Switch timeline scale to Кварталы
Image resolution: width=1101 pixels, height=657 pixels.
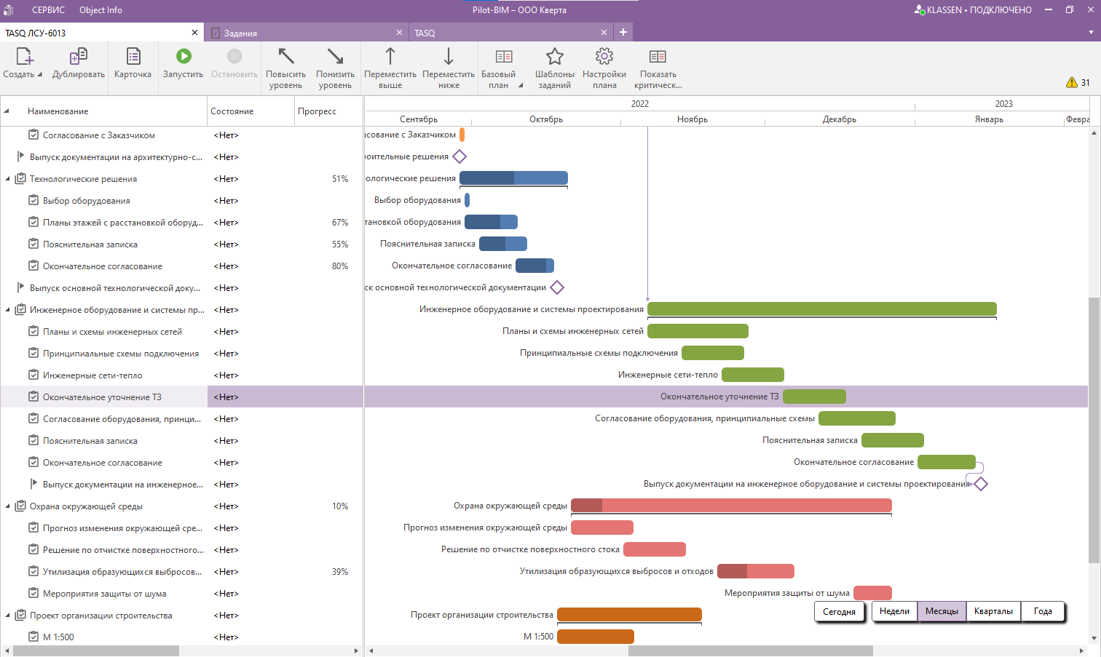point(993,612)
